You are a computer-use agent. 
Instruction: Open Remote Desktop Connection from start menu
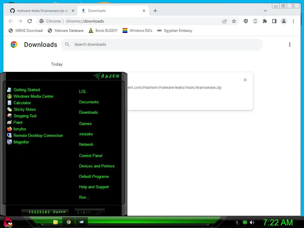pyautogui.click(x=35, y=135)
